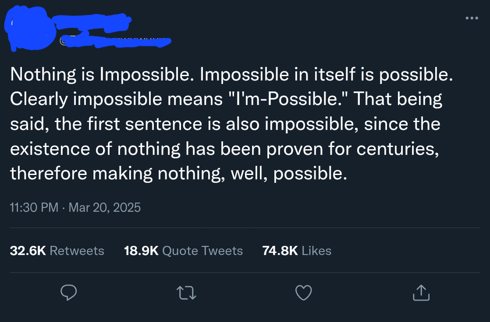490x322 pixels.
Task: Open the three-dot more options menu
Action: [x=471, y=19]
